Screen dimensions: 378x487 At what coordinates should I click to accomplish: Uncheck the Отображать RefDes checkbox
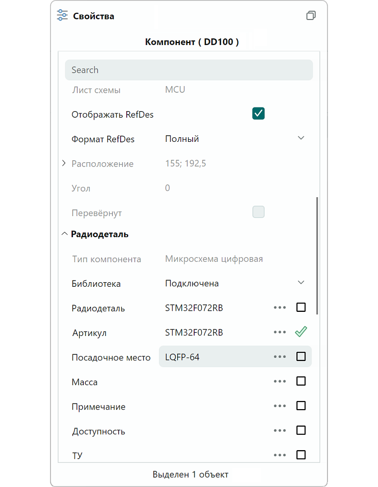pos(258,113)
